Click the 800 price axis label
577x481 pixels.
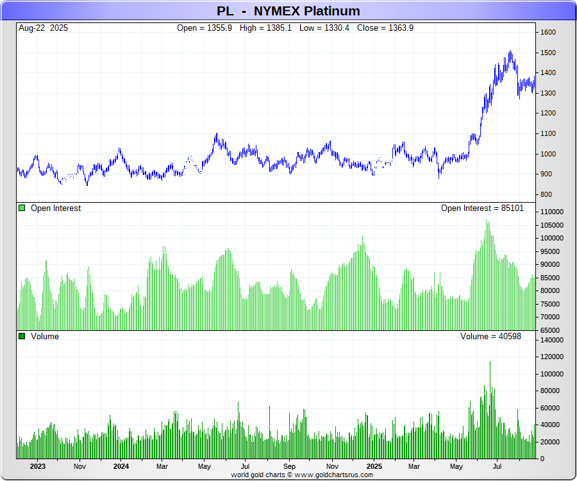(x=546, y=194)
